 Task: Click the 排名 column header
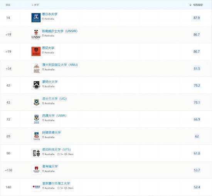tap(8, 5)
